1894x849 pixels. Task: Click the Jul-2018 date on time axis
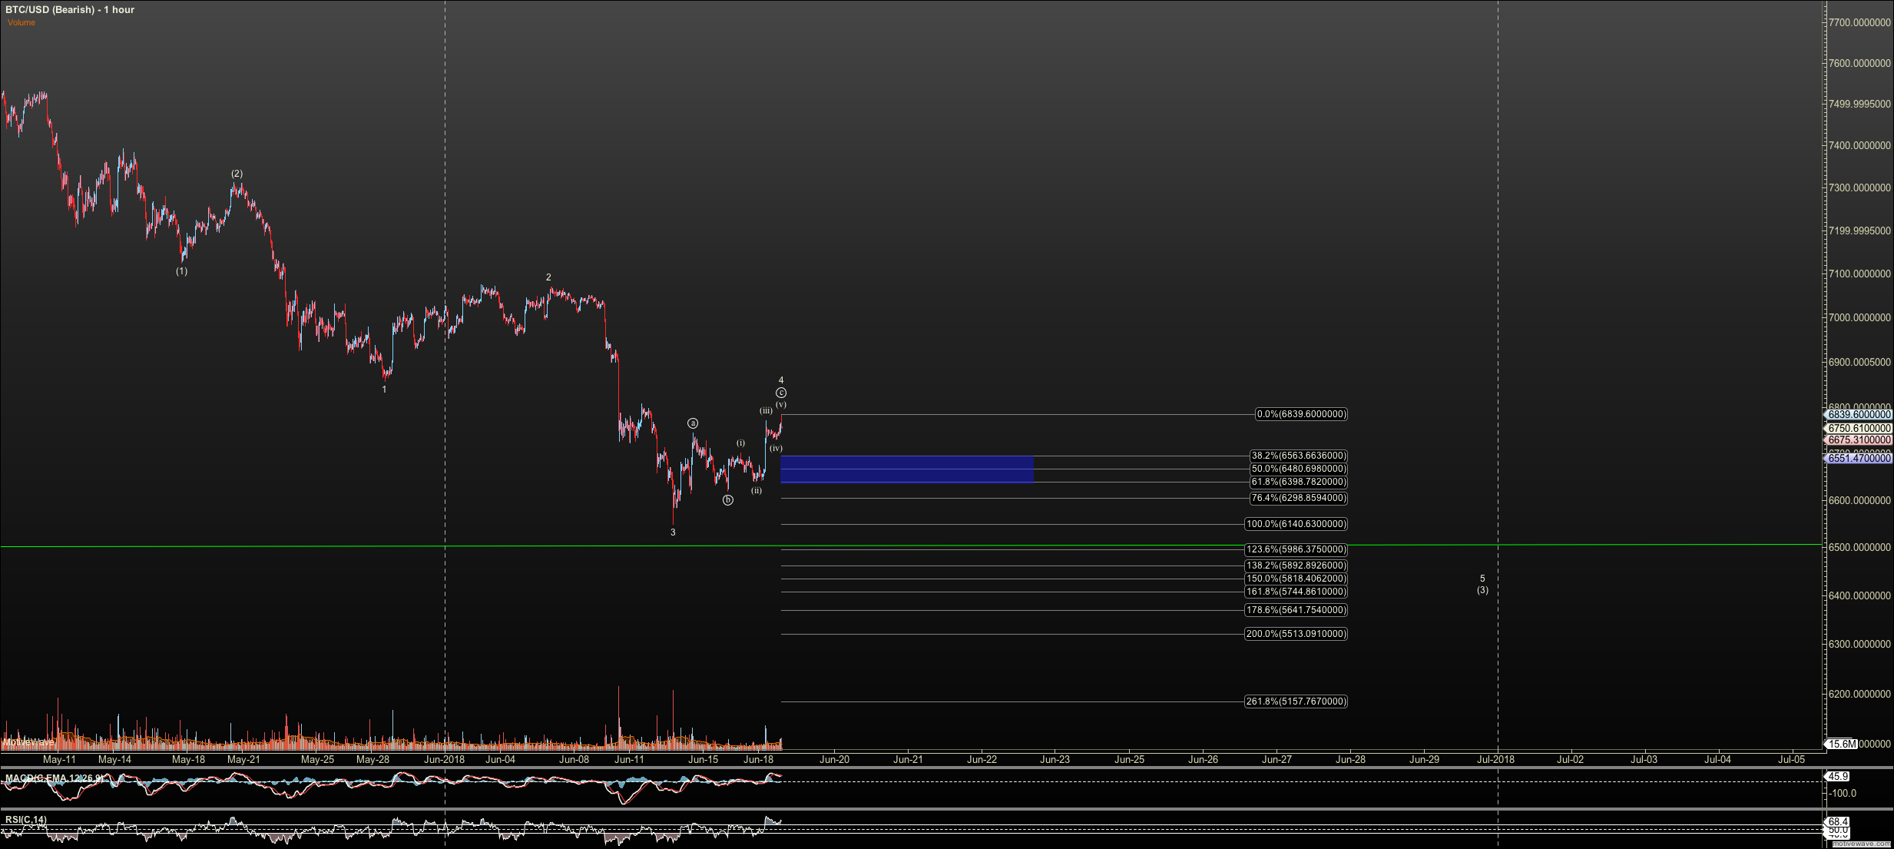1495,759
